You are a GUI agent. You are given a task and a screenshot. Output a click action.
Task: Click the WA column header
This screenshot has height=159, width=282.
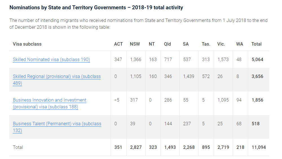tap(240, 44)
